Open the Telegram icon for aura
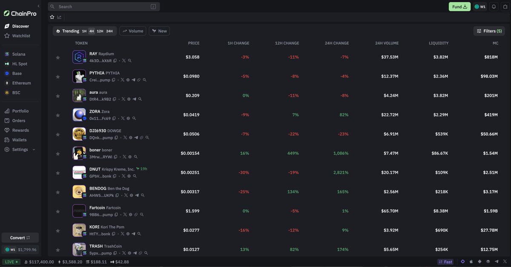Screen dimensions: 511x267 pos(135,99)
